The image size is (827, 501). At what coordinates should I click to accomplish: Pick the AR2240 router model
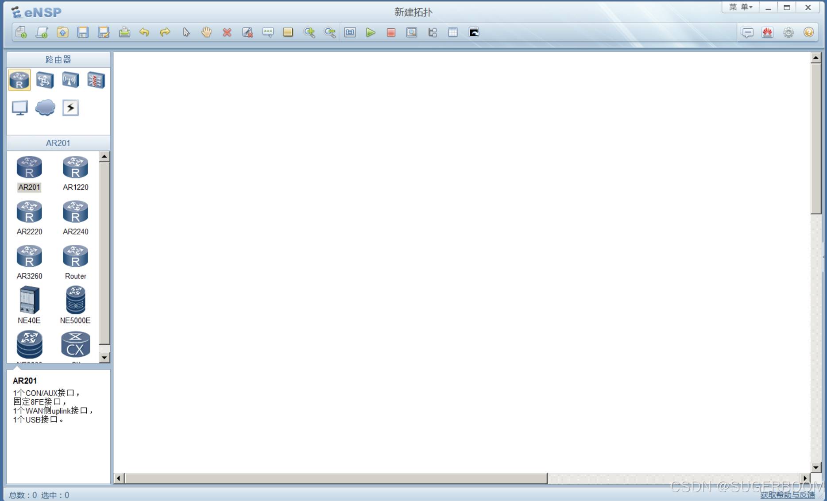(75, 218)
